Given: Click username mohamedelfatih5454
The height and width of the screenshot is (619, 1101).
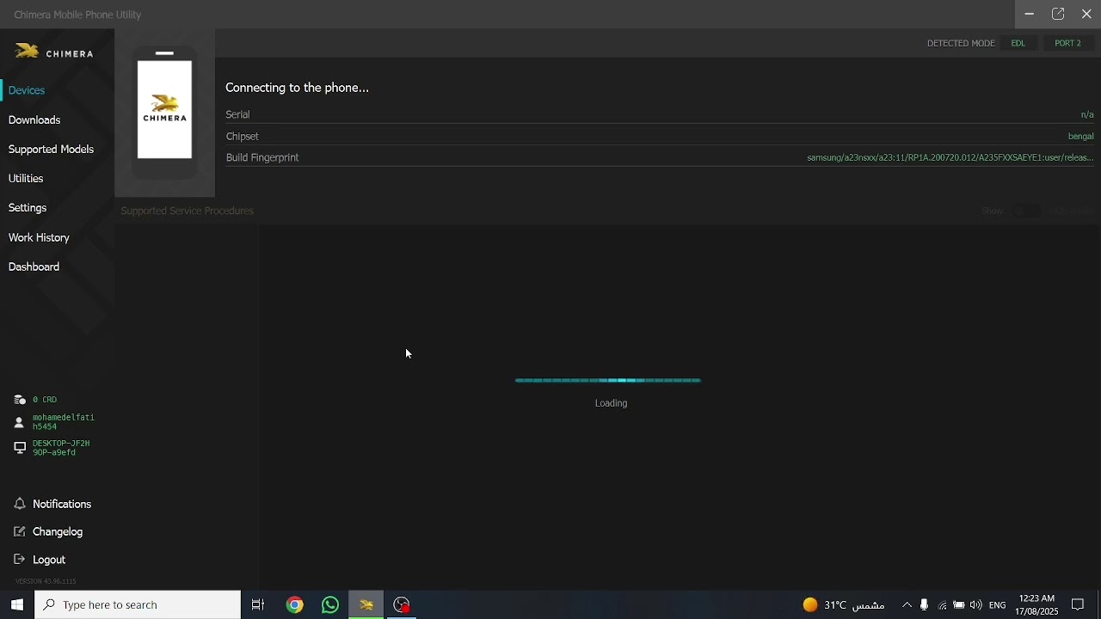Looking at the screenshot, I should 64,422.
